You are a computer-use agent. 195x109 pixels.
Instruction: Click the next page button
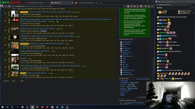(22, 81)
